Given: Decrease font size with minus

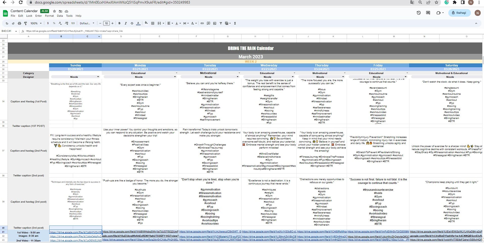Looking at the screenshot, I should (100, 23).
